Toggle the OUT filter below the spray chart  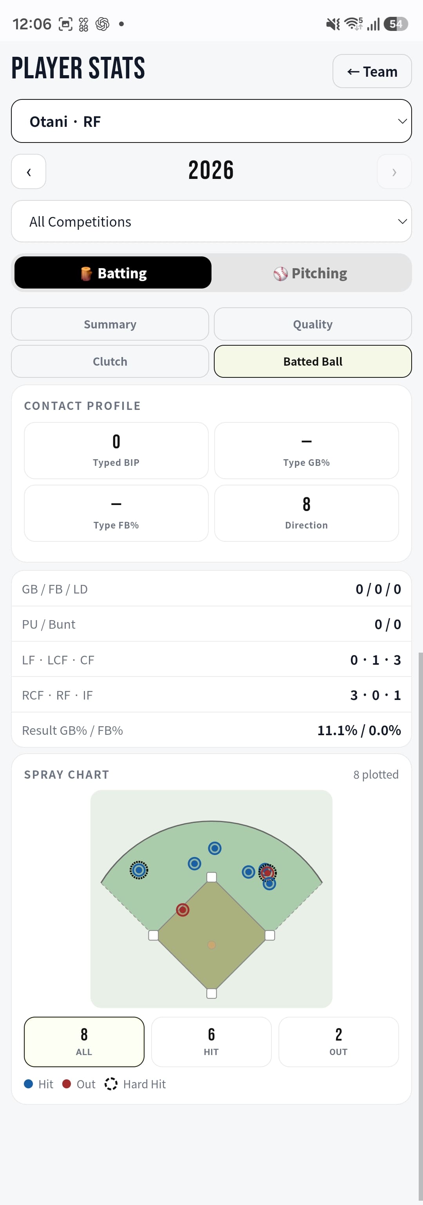(x=338, y=1042)
